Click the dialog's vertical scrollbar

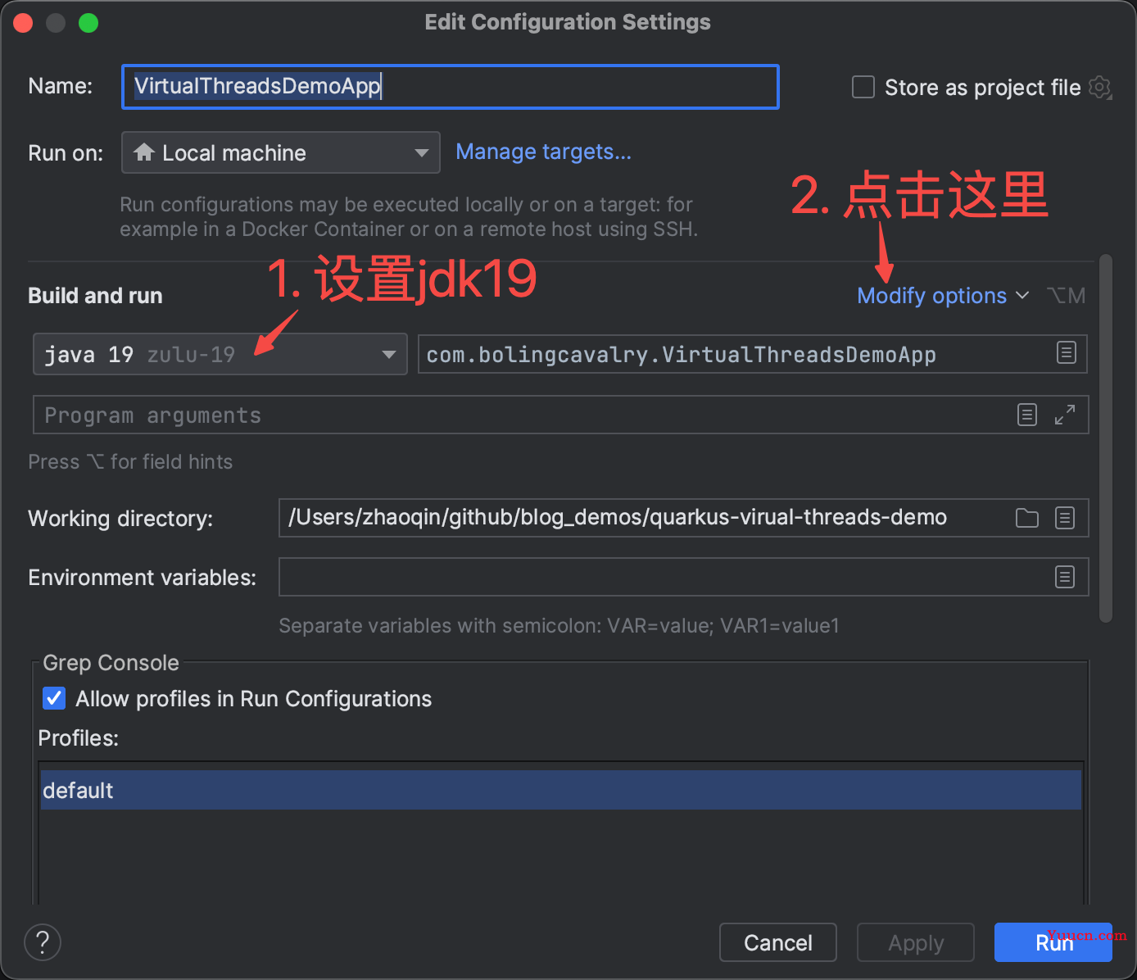tap(1106, 438)
